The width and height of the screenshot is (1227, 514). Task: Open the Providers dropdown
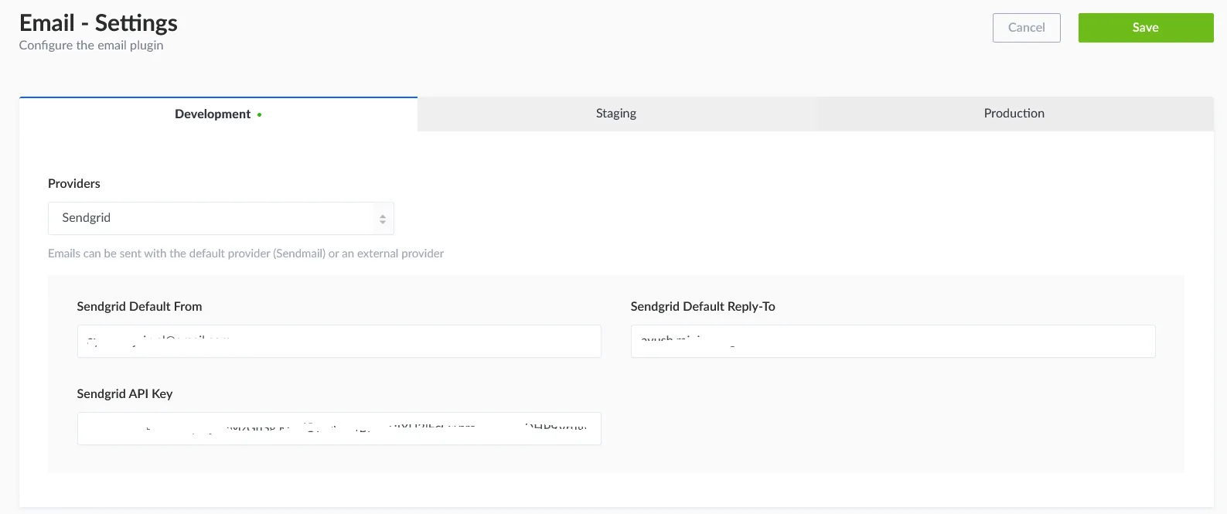tap(220, 219)
